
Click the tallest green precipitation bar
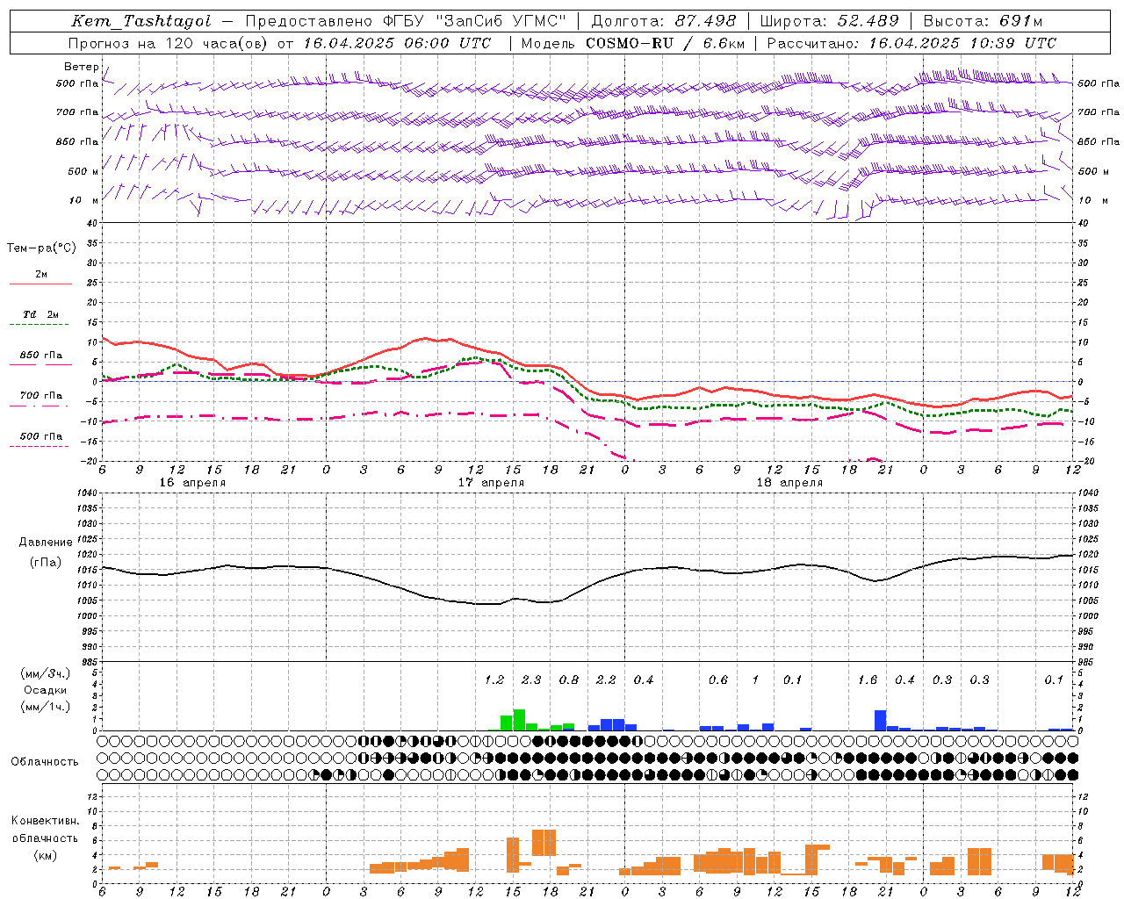[519, 720]
